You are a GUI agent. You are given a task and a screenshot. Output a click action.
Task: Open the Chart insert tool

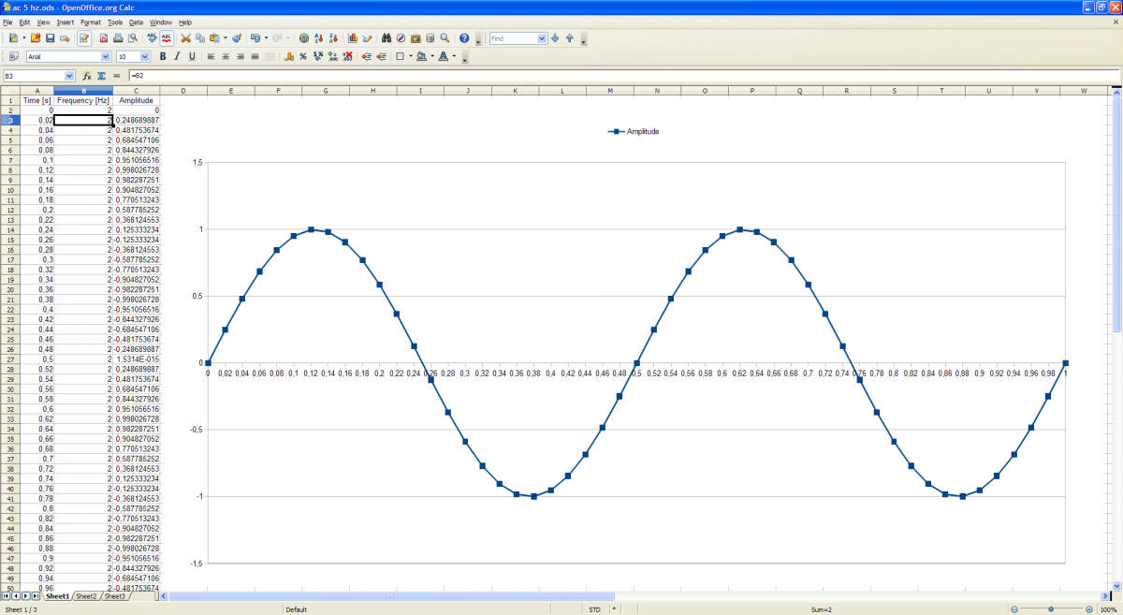[x=353, y=38]
